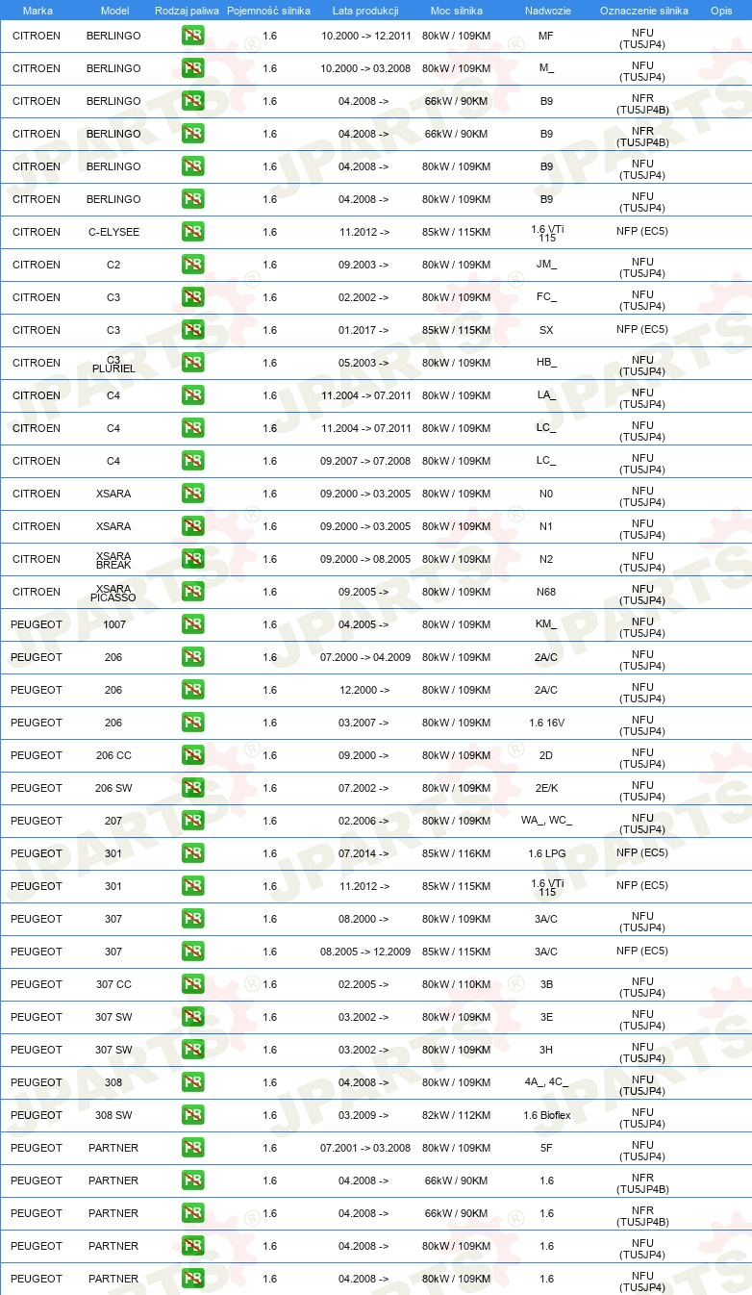Select the fuel icon in the XSARA N0 row
The width and height of the screenshot is (752, 1295).
coord(192,494)
